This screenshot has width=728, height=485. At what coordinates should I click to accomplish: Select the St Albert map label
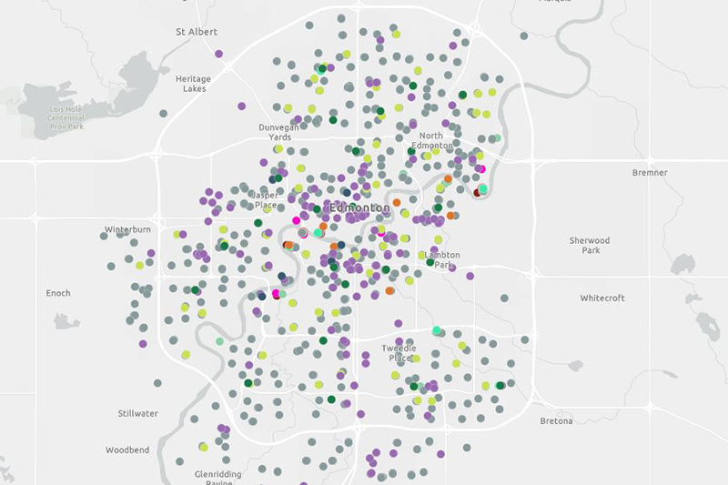pos(197,32)
